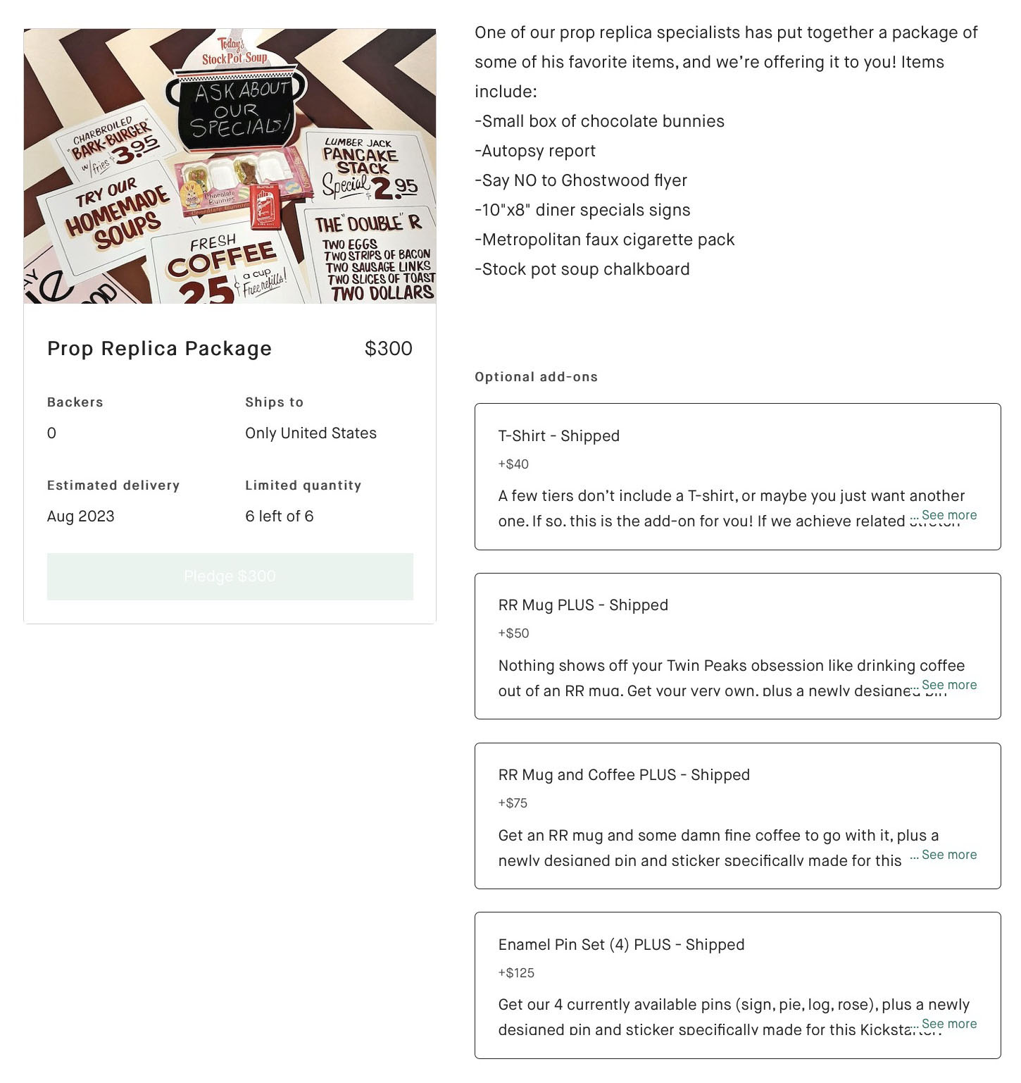The height and width of the screenshot is (1083, 1021).
Task: Click the '6 left of 6' quantity text
Action: click(x=279, y=516)
